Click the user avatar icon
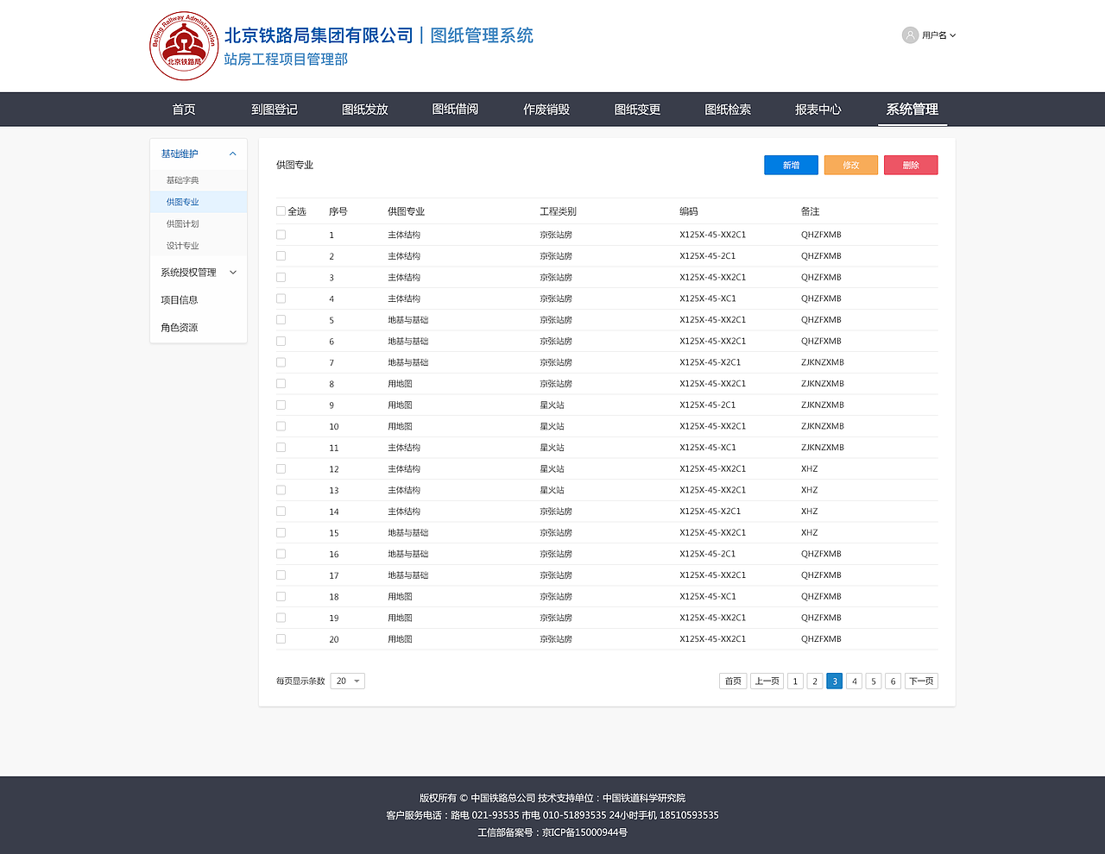Image resolution: width=1105 pixels, height=854 pixels. click(910, 35)
